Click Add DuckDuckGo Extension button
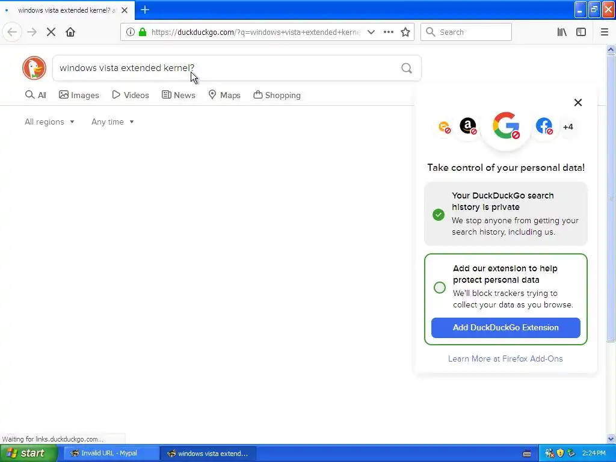616x462 pixels. tap(505, 328)
